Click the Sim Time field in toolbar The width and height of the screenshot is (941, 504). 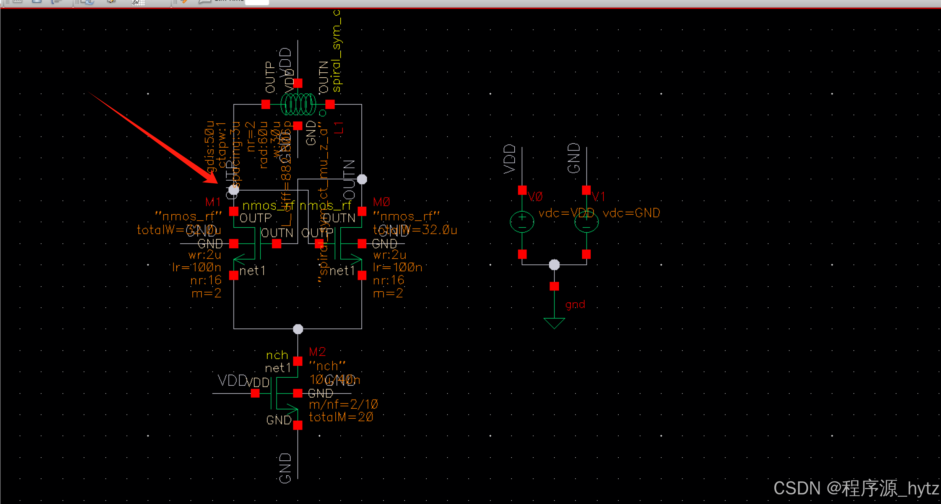click(x=257, y=2)
